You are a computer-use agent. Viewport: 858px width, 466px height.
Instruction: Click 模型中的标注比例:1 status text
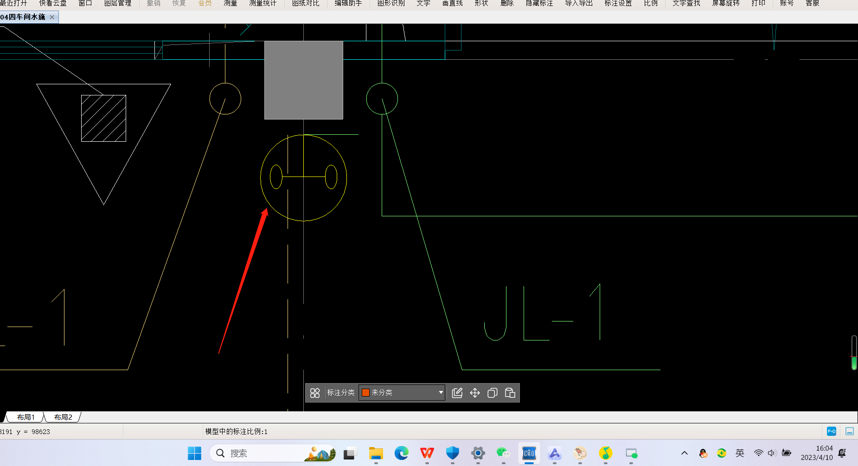237,431
